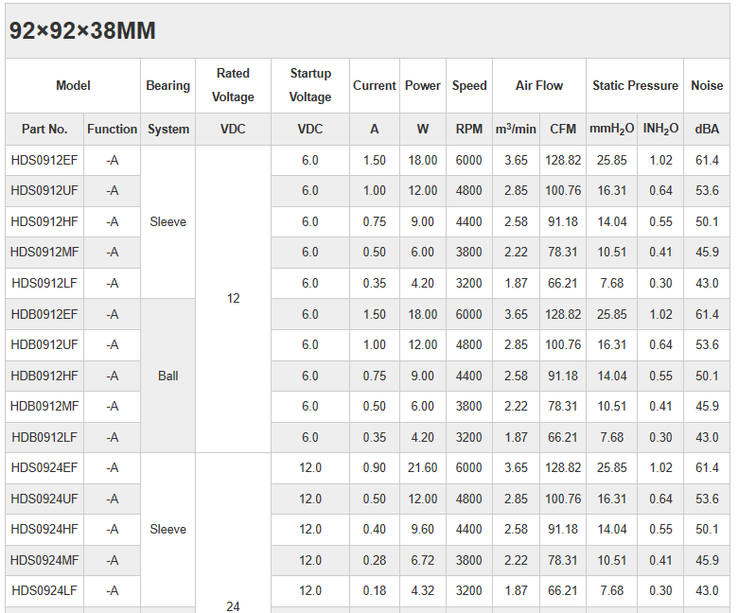Select the HDB0912HF part number
738x613 pixels.
point(44,377)
